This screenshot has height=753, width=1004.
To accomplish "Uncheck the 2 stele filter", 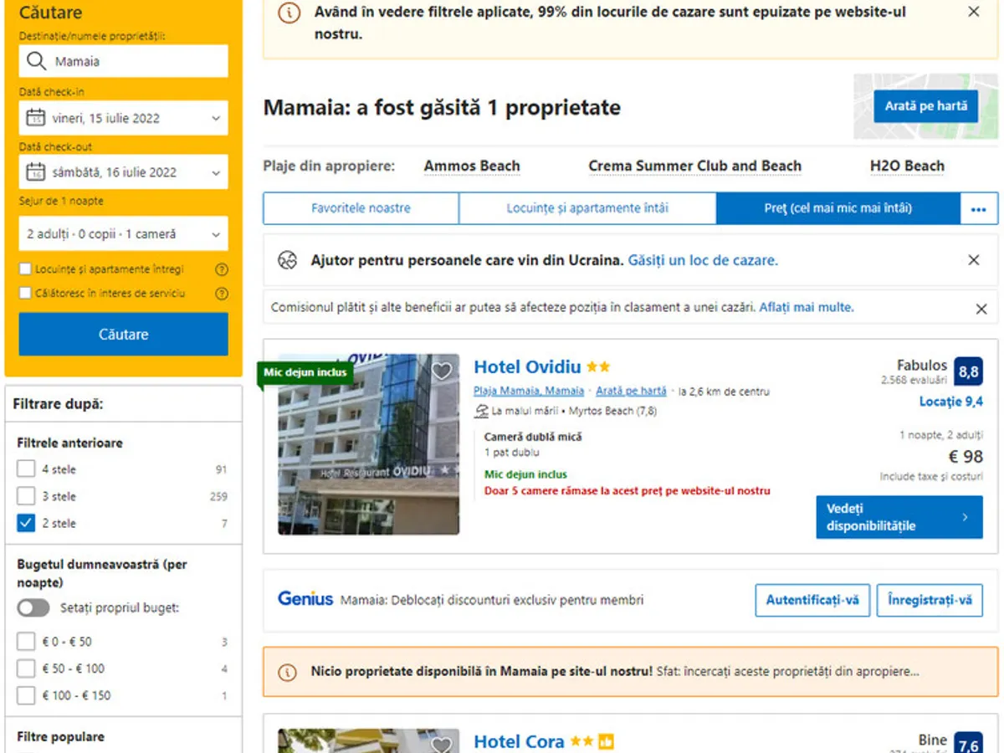I will (26, 523).
